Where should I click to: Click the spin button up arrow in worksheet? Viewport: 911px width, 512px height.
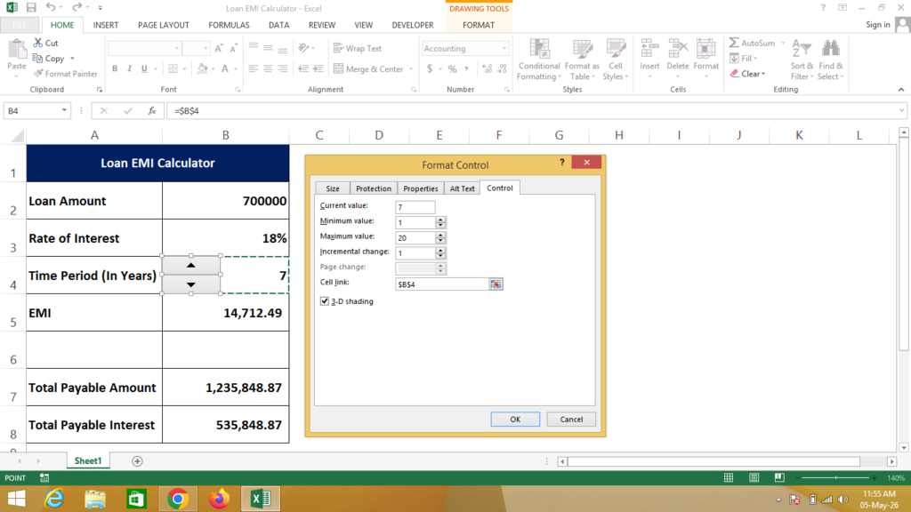click(x=190, y=265)
